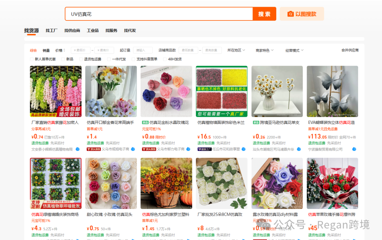The width and height of the screenshot is (382, 240).
Task: Click 新品 badge on 仿真花金粉水晶玫瑰花
Action: 145,122
